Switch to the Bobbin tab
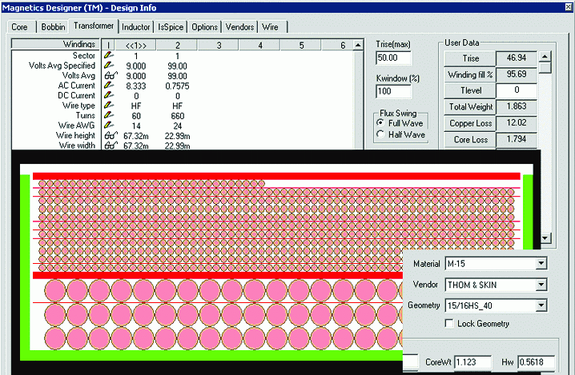This screenshot has height=375, width=575. [x=54, y=27]
